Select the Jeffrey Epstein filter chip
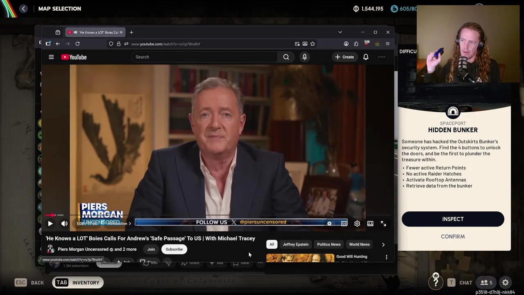 (x=296, y=245)
